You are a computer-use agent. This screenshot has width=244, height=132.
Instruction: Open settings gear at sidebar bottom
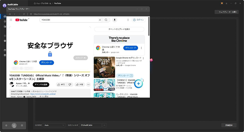click(x=6, y=125)
